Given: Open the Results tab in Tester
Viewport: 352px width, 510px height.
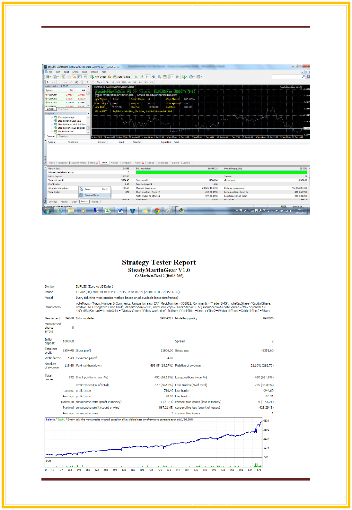Looking at the screenshot, I should click(64, 202).
